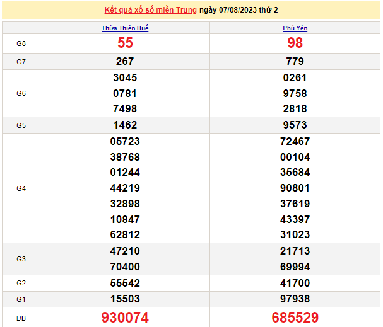Select the G7 result 267
This screenshot has height=327, width=383.
click(x=125, y=62)
